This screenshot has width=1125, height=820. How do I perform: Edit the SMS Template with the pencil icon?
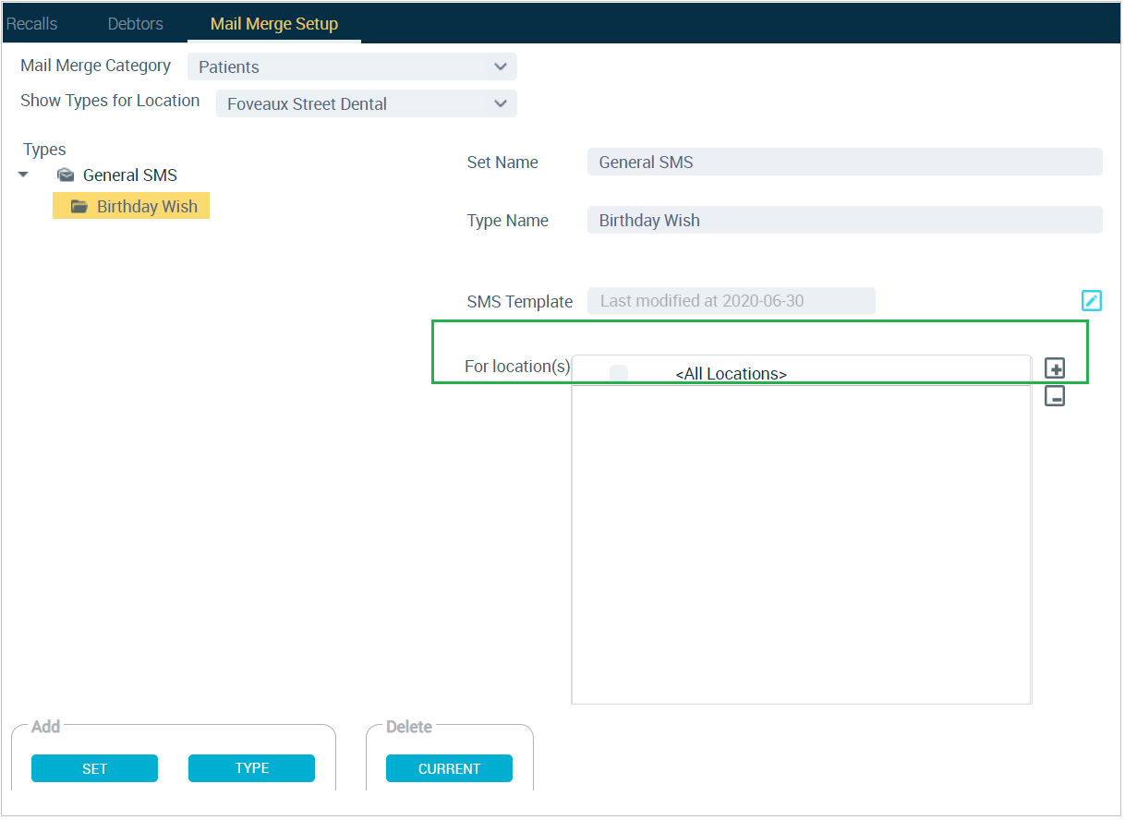coord(1092,300)
